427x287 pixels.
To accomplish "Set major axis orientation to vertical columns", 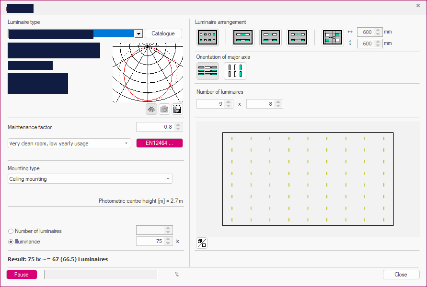I will (x=235, y=71).
